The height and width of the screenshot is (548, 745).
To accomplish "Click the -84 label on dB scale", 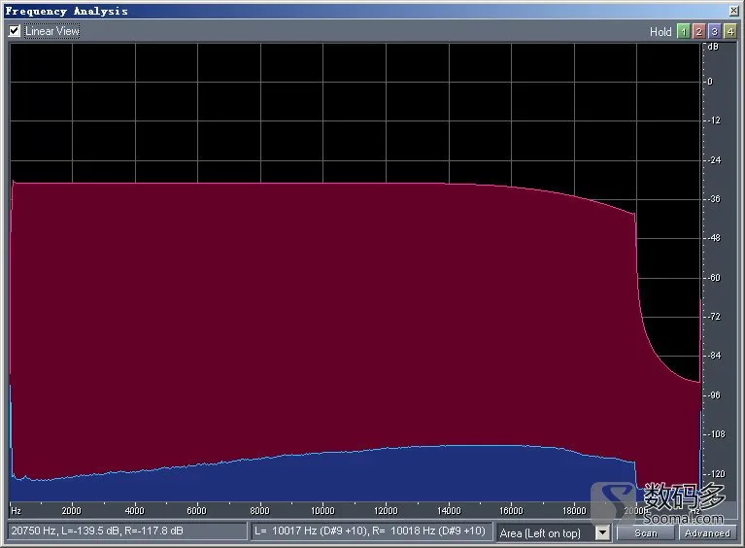I will tap(714, 356).
